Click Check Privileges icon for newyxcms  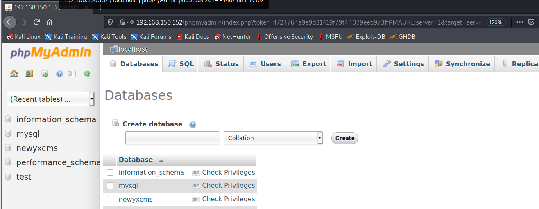[196, 199]
